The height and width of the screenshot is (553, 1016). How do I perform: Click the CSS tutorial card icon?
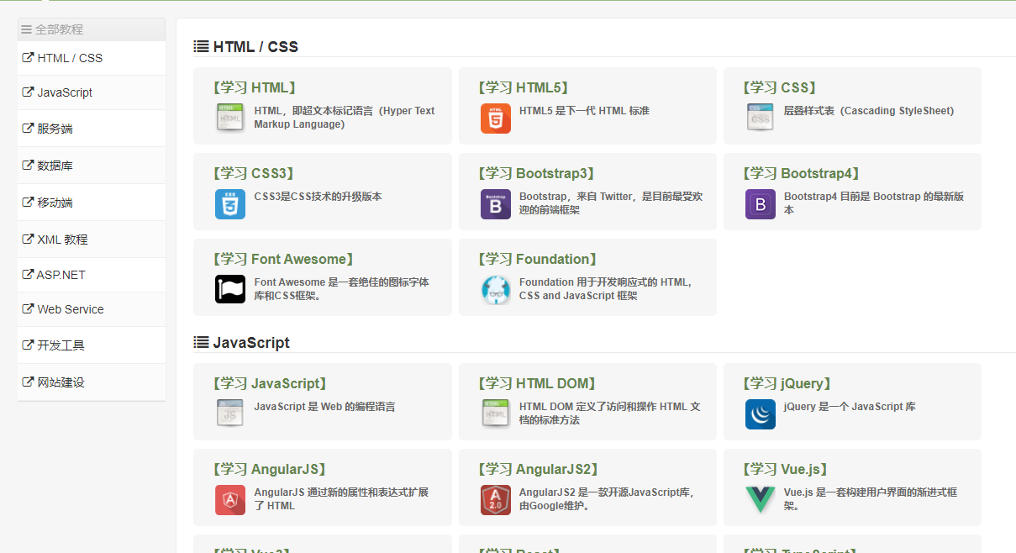point(761,118)
